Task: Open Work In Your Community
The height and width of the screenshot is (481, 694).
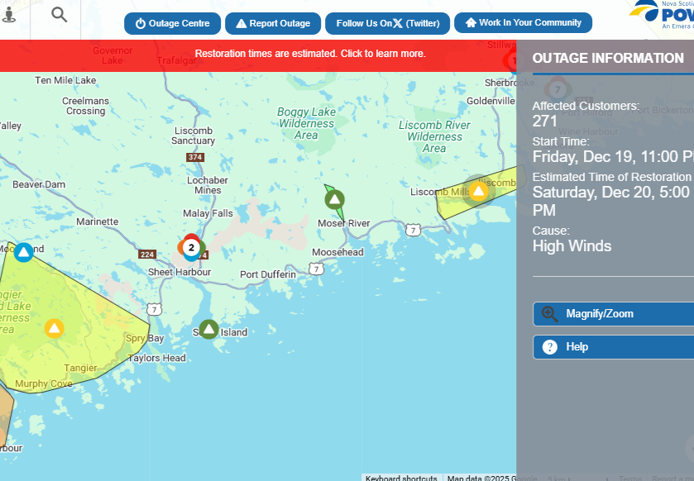Action: point(523,23)
